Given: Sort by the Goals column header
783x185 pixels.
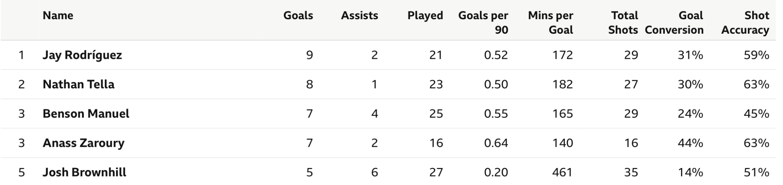Looking at the screenshot, I should 298,16.
